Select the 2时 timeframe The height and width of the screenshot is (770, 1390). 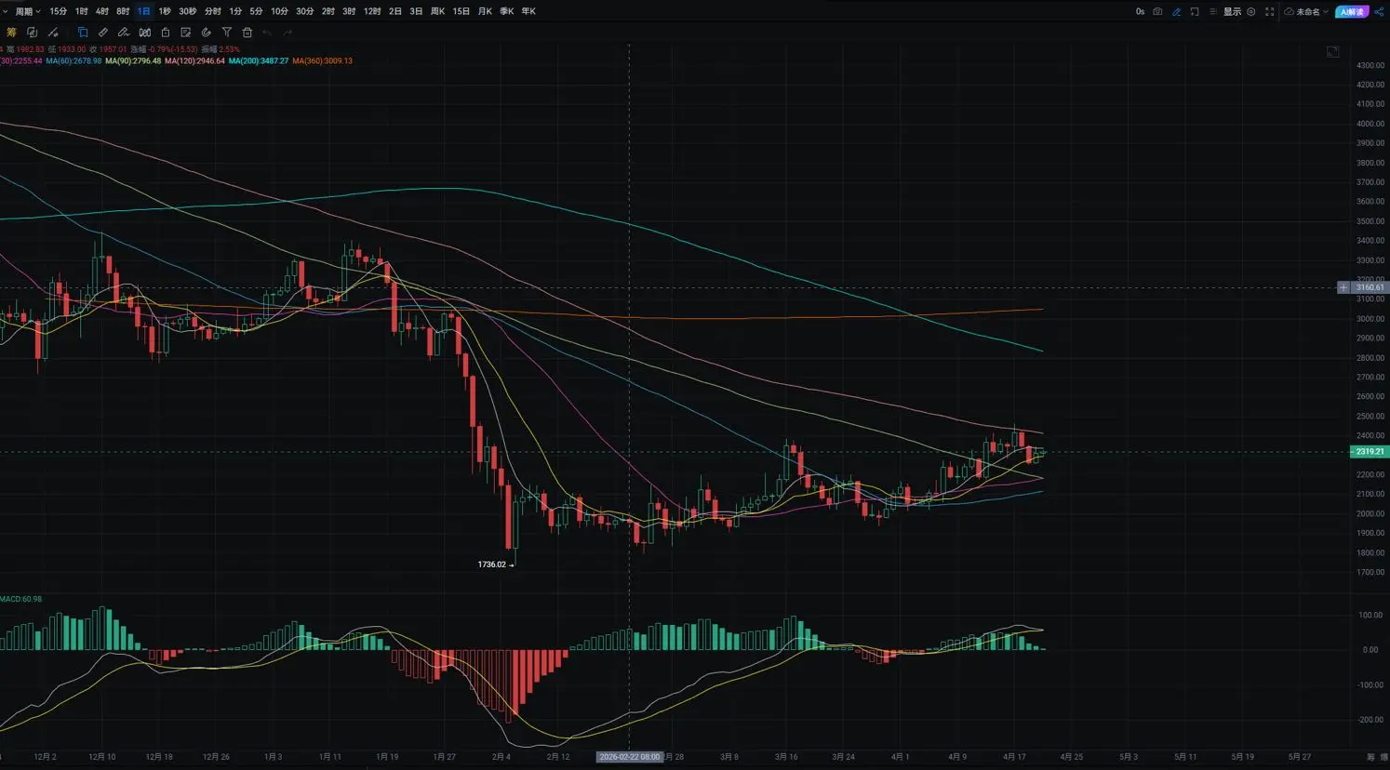click(327, 11)
